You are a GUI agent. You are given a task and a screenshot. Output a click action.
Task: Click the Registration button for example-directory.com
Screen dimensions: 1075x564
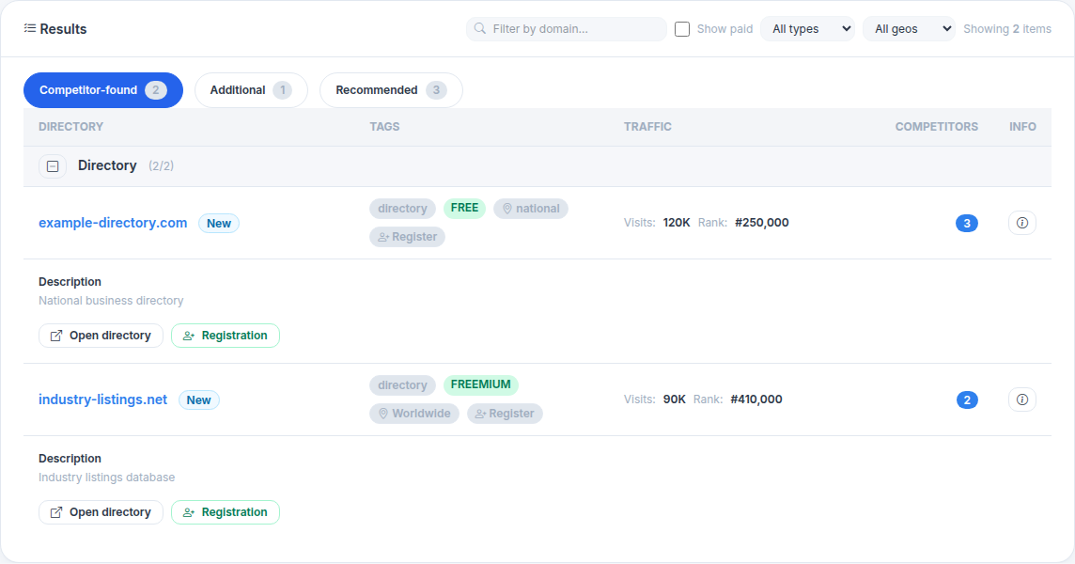tap(226, 335)
